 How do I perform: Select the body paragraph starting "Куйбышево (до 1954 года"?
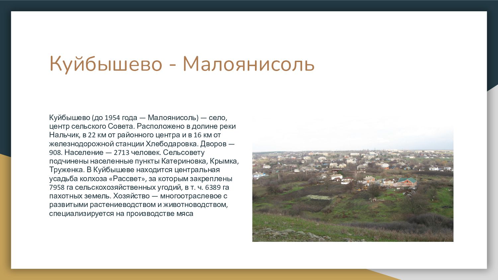tap(144, 165)
